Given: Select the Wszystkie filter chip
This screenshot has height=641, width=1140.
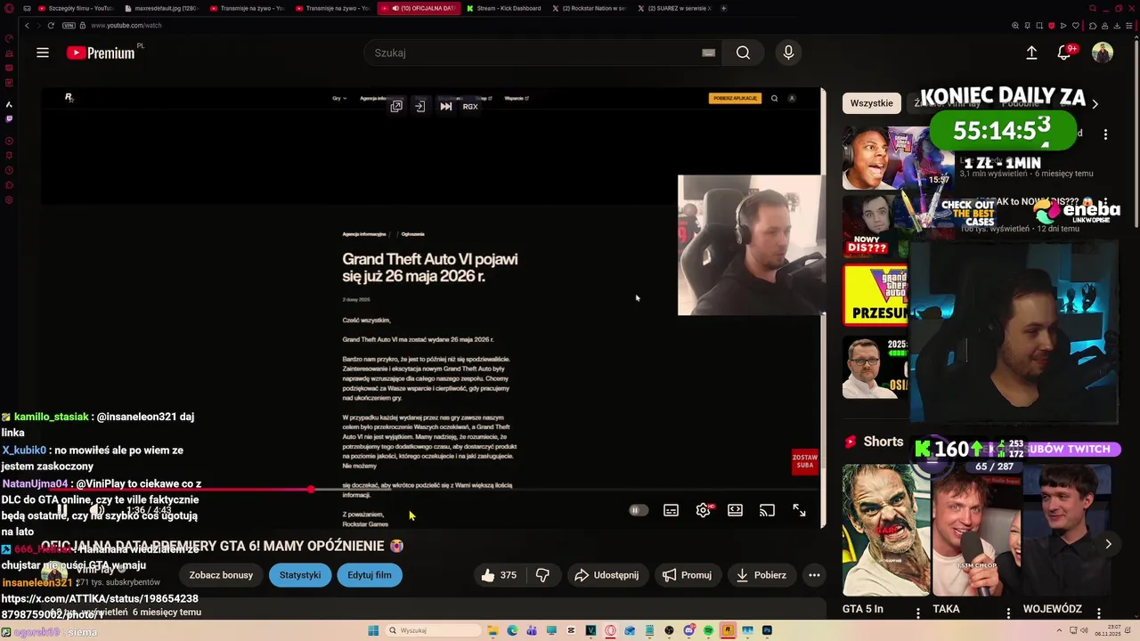Looking at the screenshot, I should click(871, 103).
